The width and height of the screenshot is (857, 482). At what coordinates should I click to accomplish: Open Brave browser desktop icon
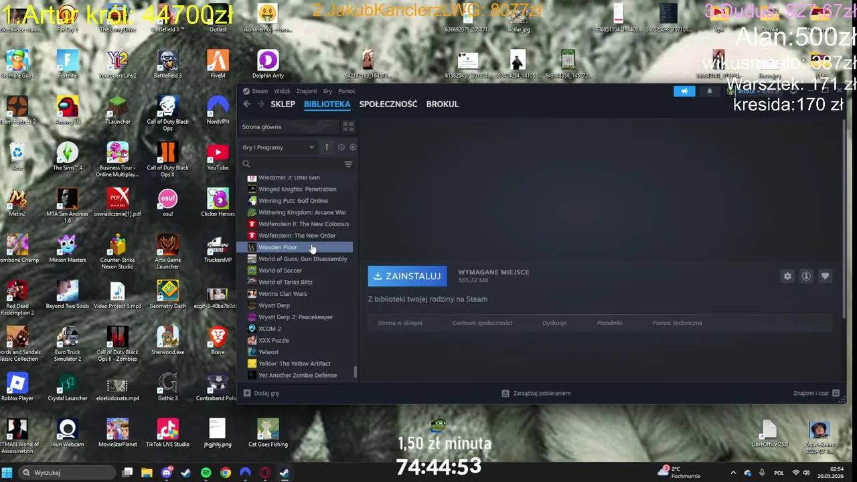click(x=218, y=341)
